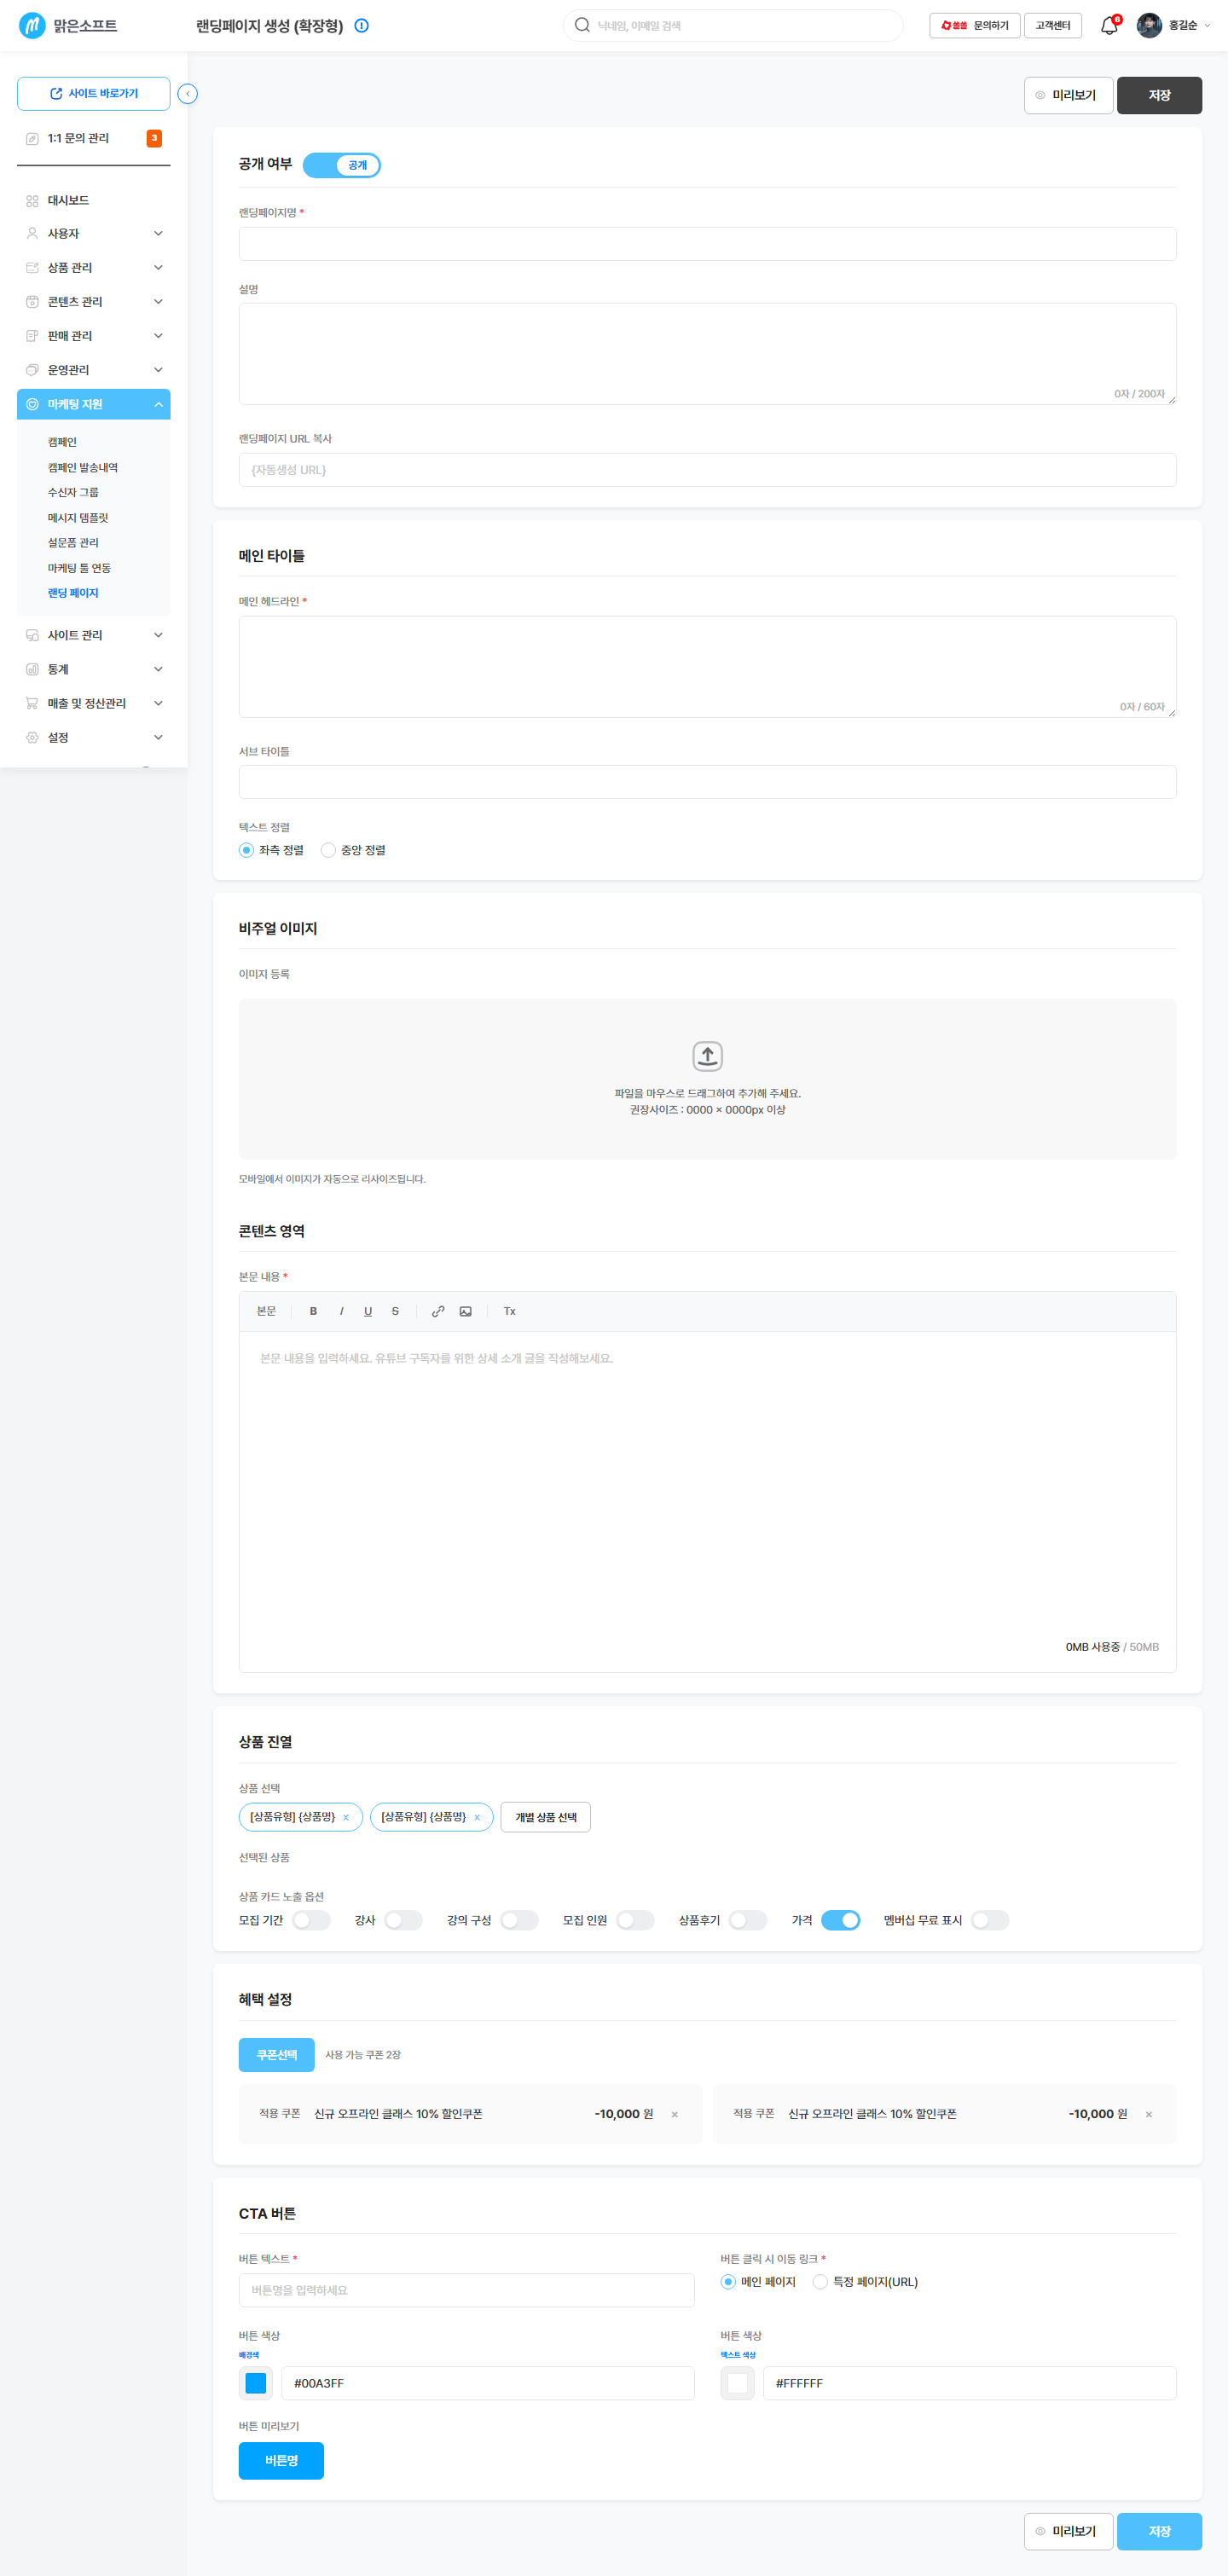Select 좌측 정렬 radio button
1228x2576 pixels.
[x=246, y=850]
